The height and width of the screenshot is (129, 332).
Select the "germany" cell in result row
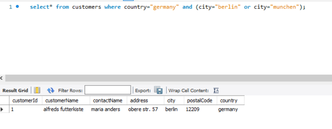pos(231,109)
